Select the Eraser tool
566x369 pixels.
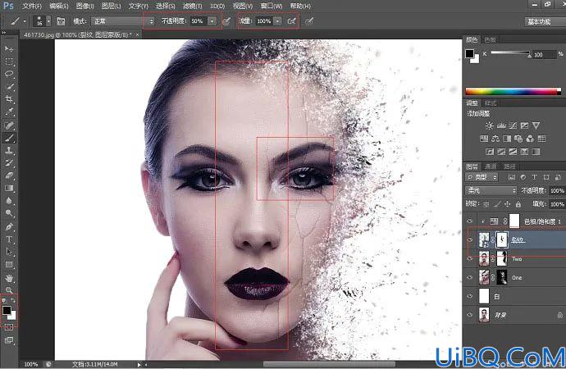(9, 175)
